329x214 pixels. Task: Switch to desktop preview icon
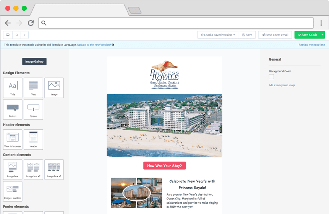[8, 35]
